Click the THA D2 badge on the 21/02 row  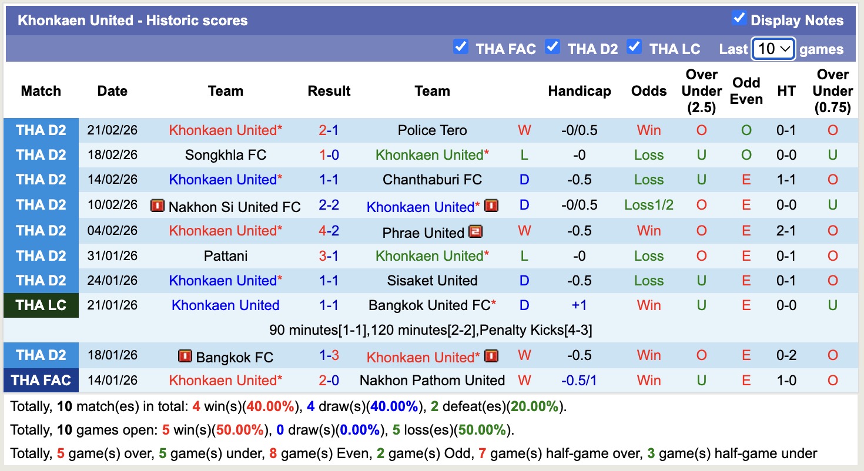coord(41,130)
